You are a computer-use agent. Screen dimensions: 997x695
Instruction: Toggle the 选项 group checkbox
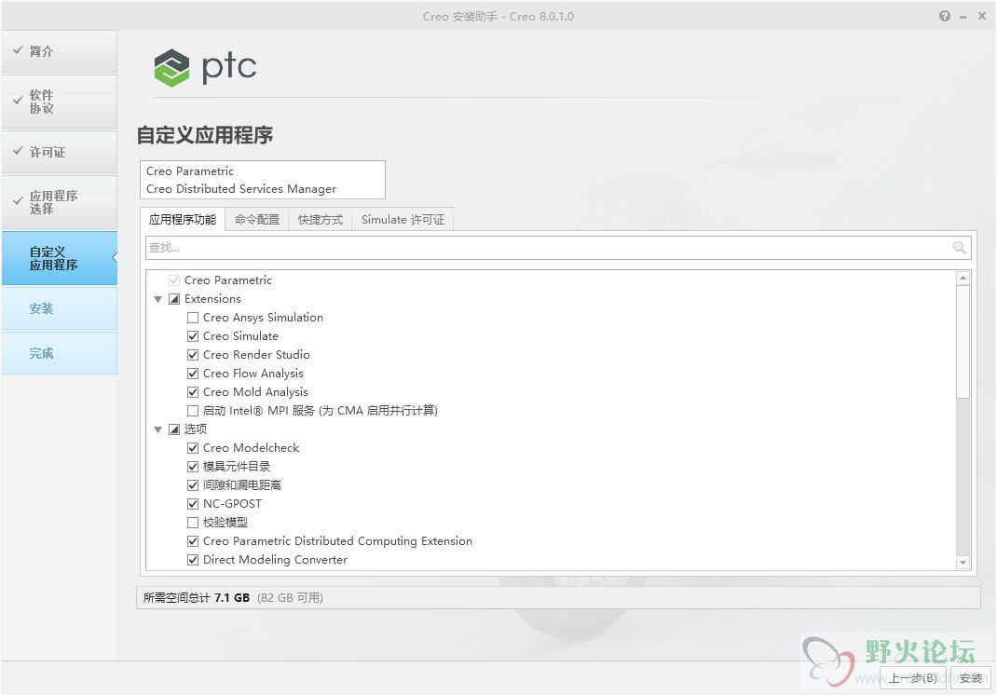pos(174,429)
